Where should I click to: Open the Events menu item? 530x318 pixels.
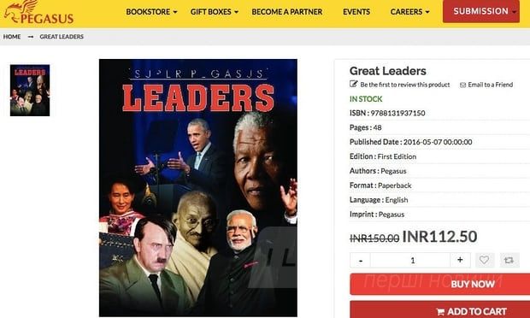[x=356, y=12]
